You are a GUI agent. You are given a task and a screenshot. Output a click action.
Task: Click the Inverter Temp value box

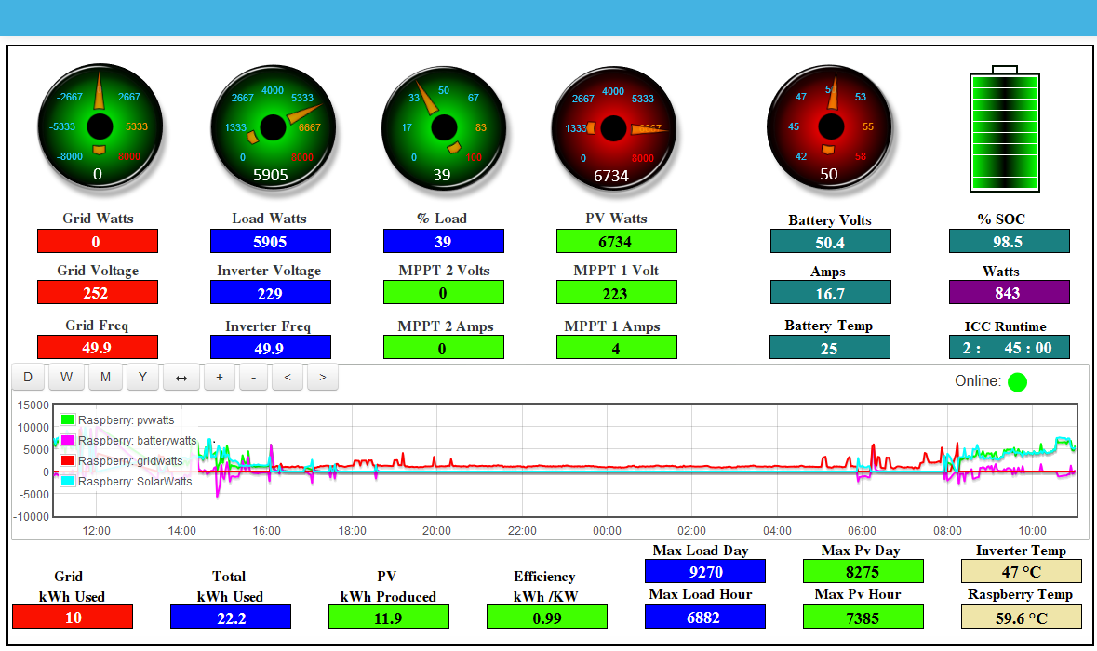[x=1021, y=571]
